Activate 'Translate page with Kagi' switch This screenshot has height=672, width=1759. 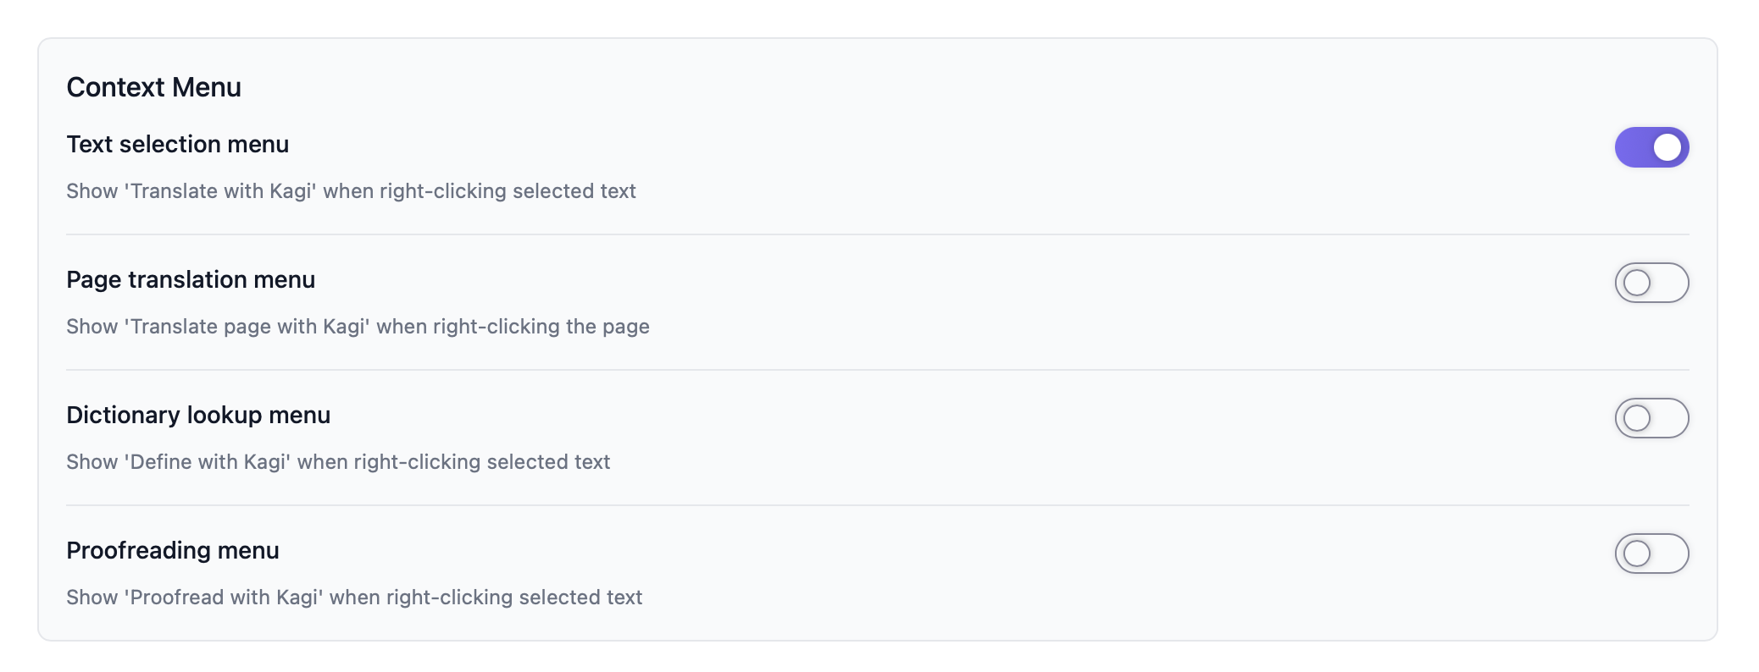pos(1651,283)
